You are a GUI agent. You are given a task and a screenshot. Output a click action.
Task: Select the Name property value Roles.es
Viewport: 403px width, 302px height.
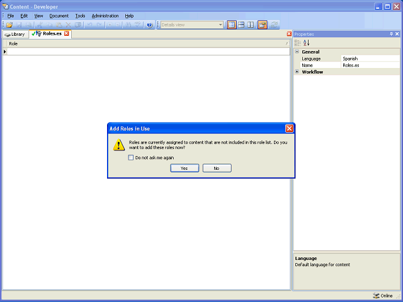pyautogui.click(x=370, y=65)
